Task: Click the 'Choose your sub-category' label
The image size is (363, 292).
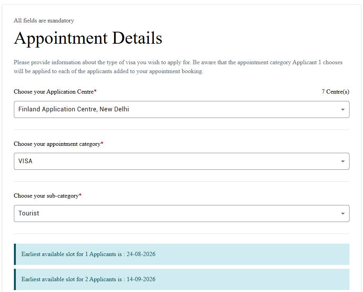Action: pyautogui.click(x=46, y=196)
